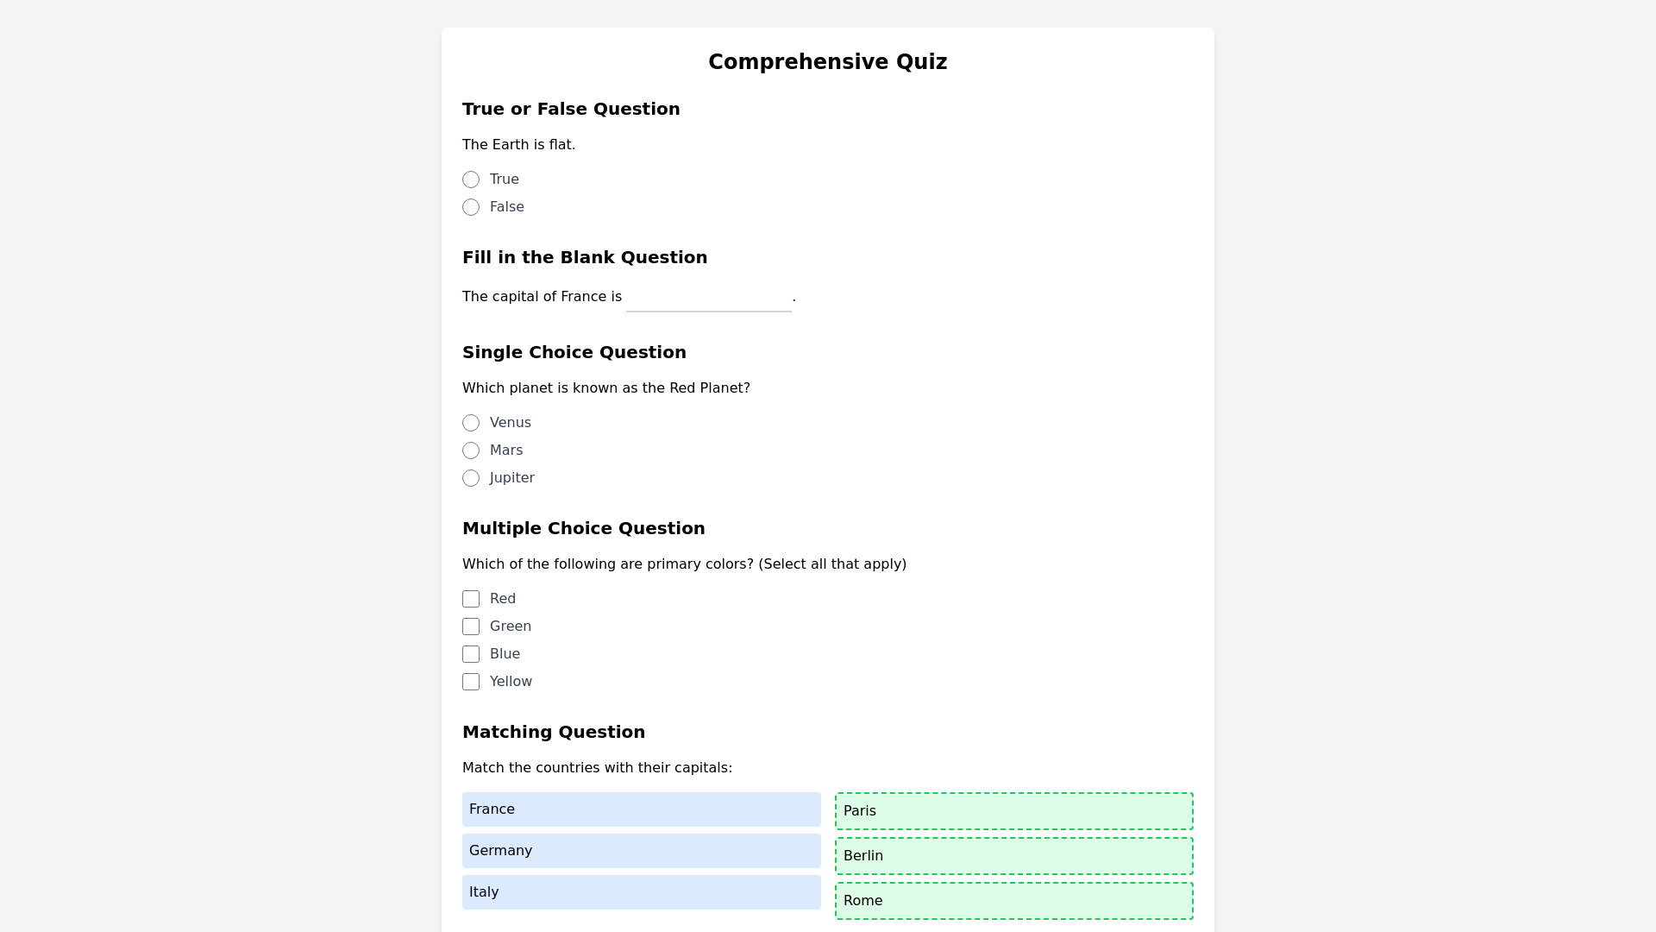The width and height of the screenshot is (1656, 932).
Task: Select the Italy matching card
Action: pos(642,892)
